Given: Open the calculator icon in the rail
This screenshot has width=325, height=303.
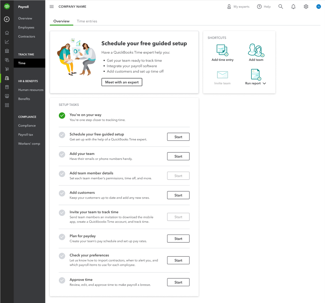Looking at the screenshot, I should (x=7, y=87).
